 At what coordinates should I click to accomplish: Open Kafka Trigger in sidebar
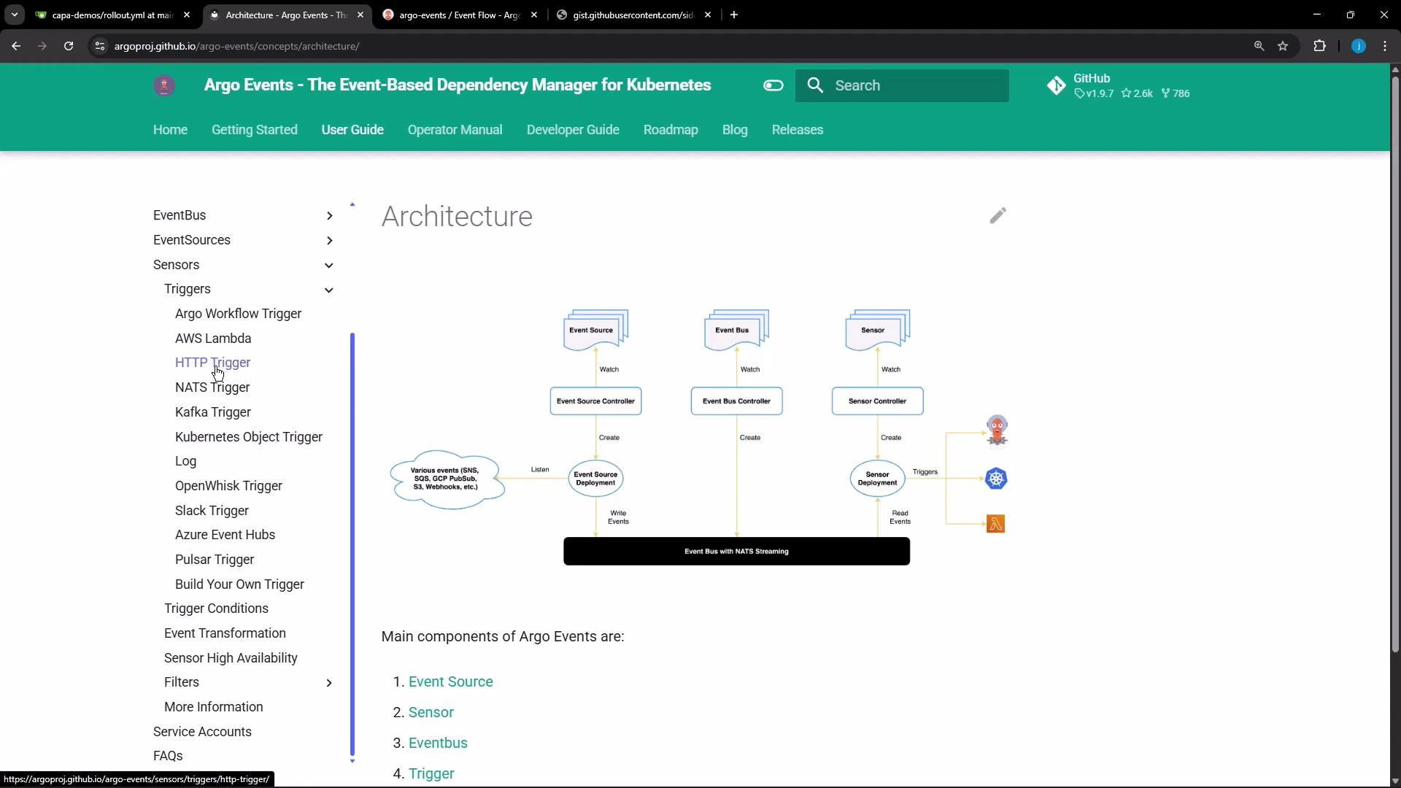213,412
